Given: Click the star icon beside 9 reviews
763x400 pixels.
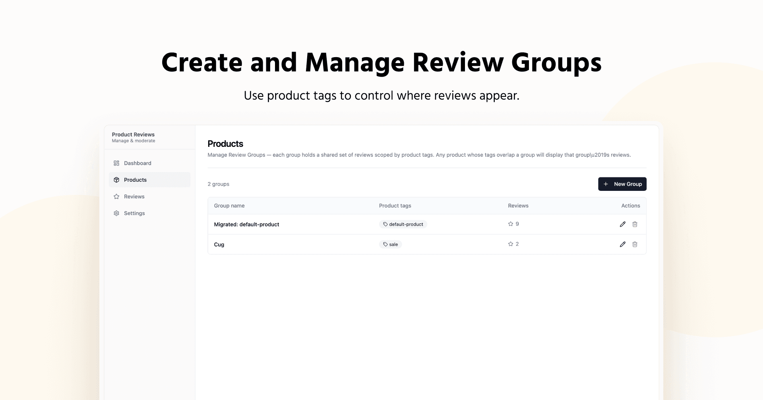Looking at the screenshot, I should (511, 224).
